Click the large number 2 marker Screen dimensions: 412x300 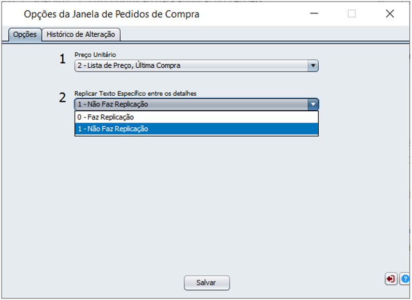(62, 98)
